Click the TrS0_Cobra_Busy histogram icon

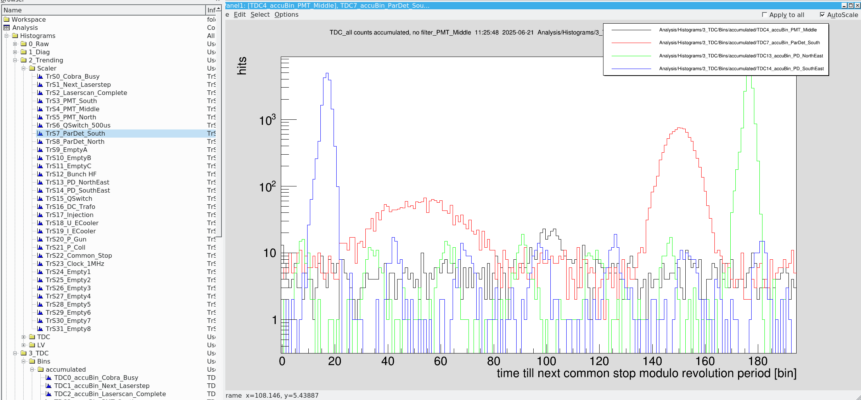click(x=40, y=76)
